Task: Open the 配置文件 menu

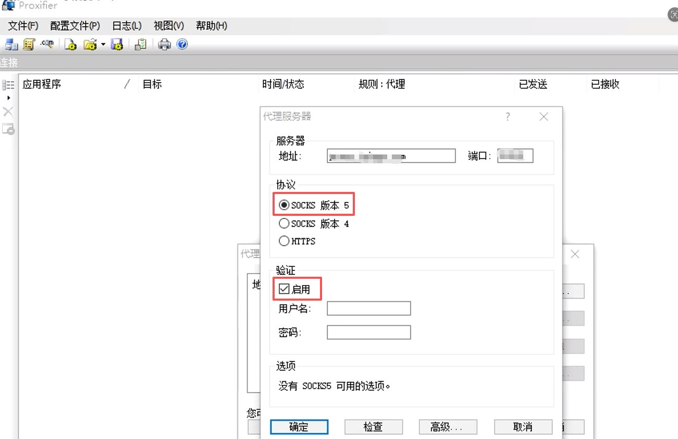Action: click(75, 25)
